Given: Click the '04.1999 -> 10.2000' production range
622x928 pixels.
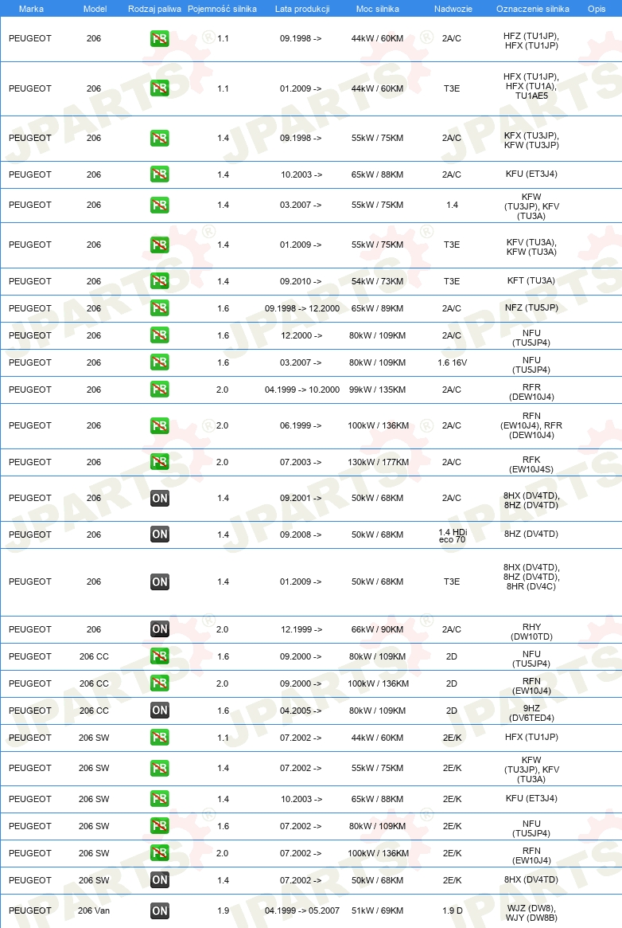Looking at the screenshot, I should pos(301,390).
